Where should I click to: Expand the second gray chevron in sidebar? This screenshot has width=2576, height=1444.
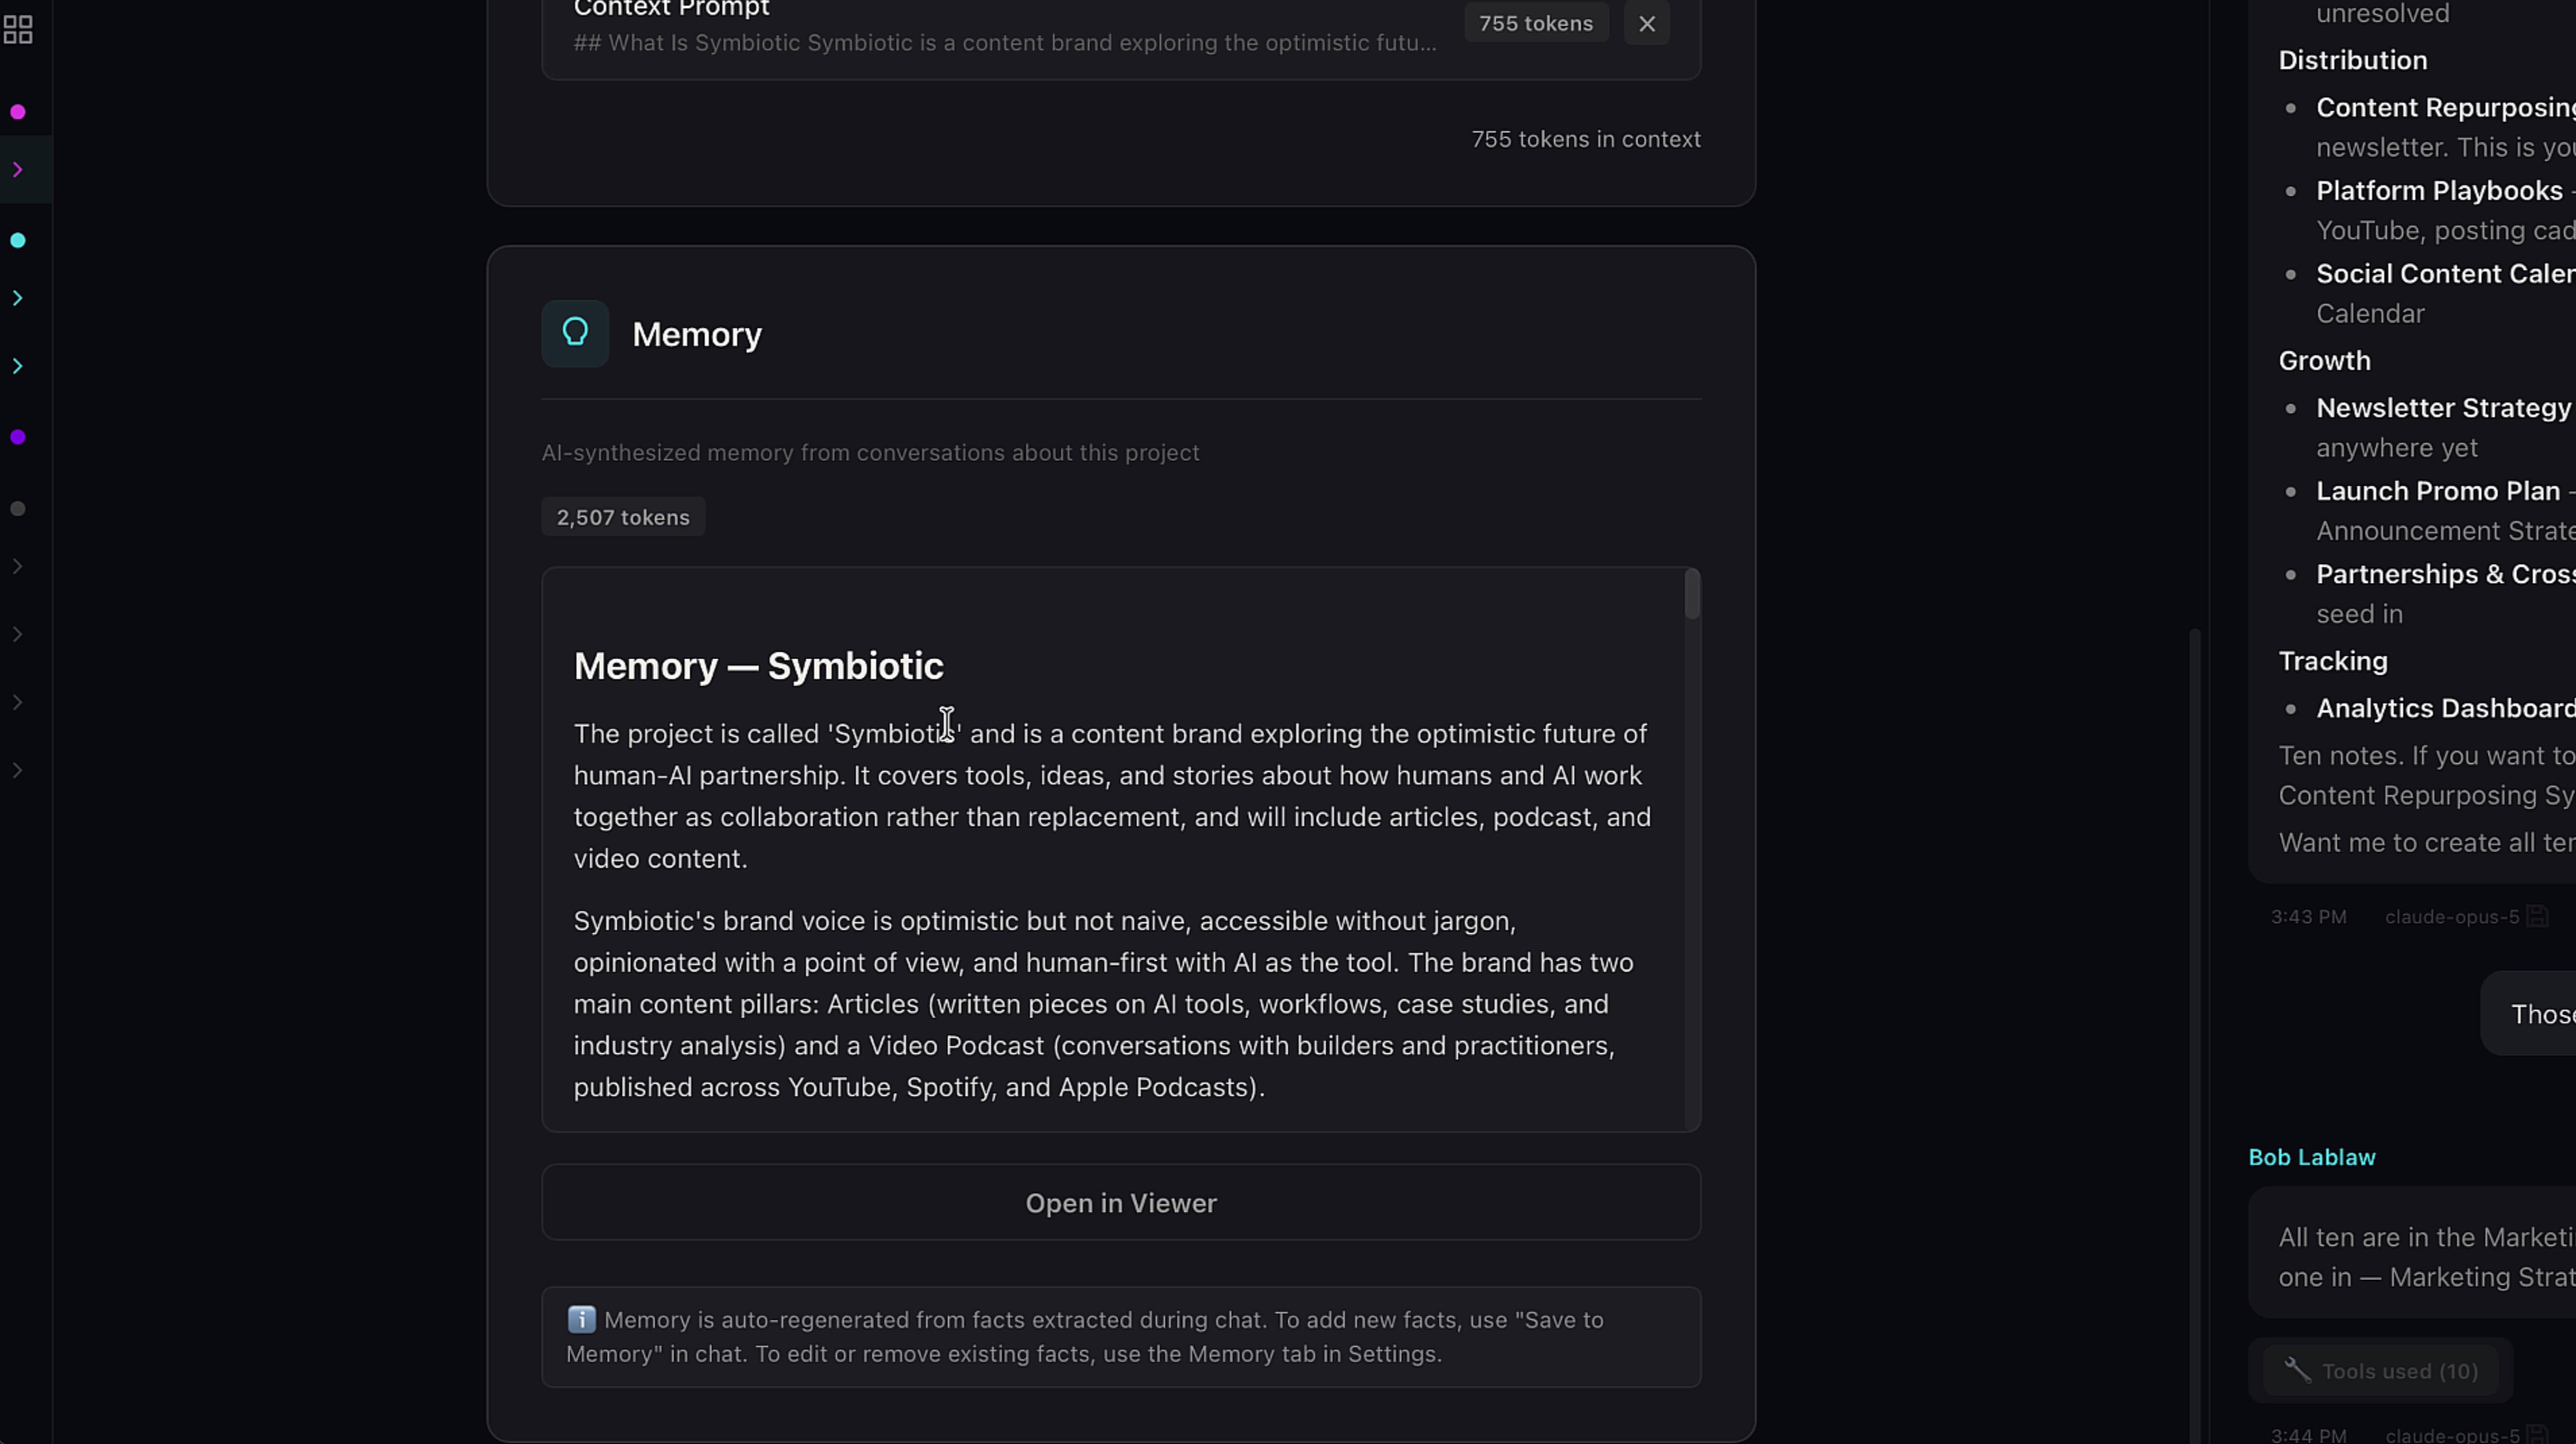(x=18, y=634)
